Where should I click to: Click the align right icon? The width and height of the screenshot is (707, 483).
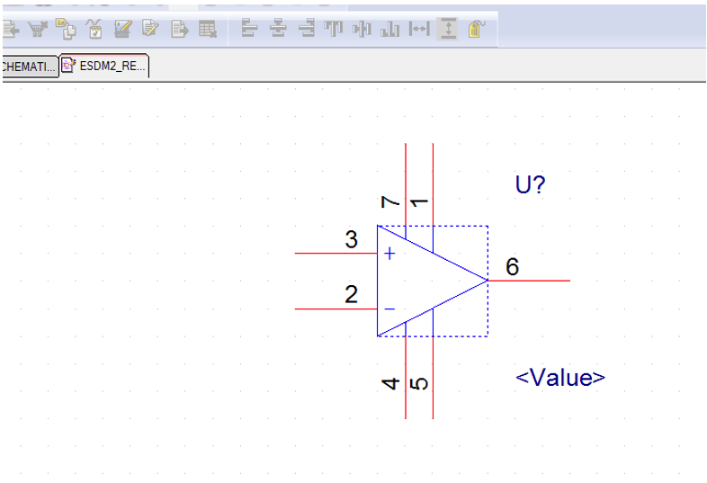[307, 30]
